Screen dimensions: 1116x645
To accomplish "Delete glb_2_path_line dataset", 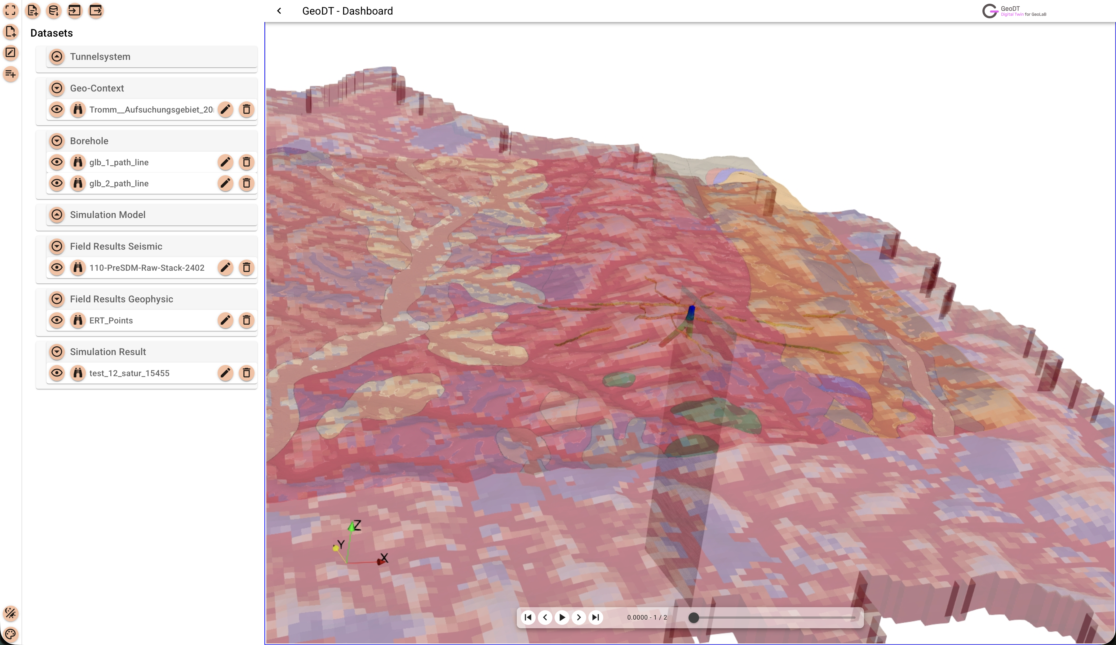I will (x=247, y=183).
